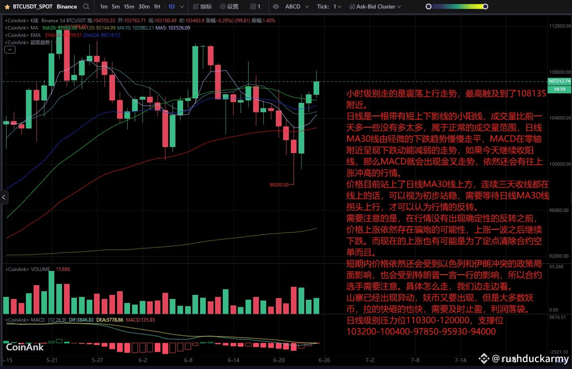Screen dimensions: 572x369
Task: Click the CoinAnk K线 legend row
Action: pyautogui.click(x=140, y=20)
